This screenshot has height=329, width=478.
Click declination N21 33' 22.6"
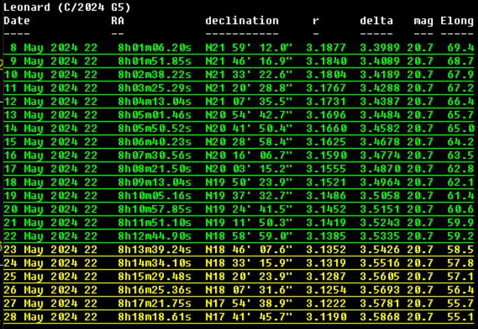click(x=249, y=75)
